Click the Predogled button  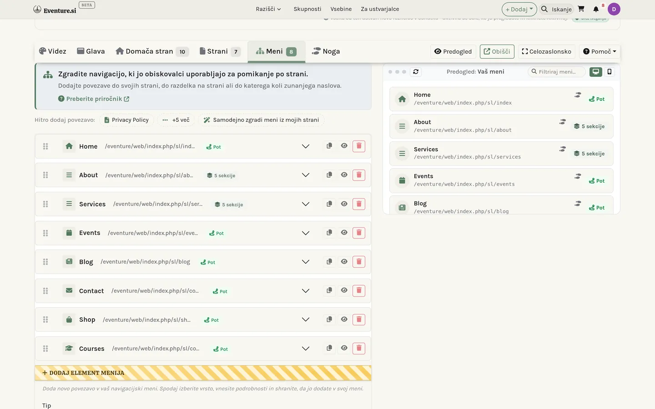pyautogui.click(x=453, y=51)
